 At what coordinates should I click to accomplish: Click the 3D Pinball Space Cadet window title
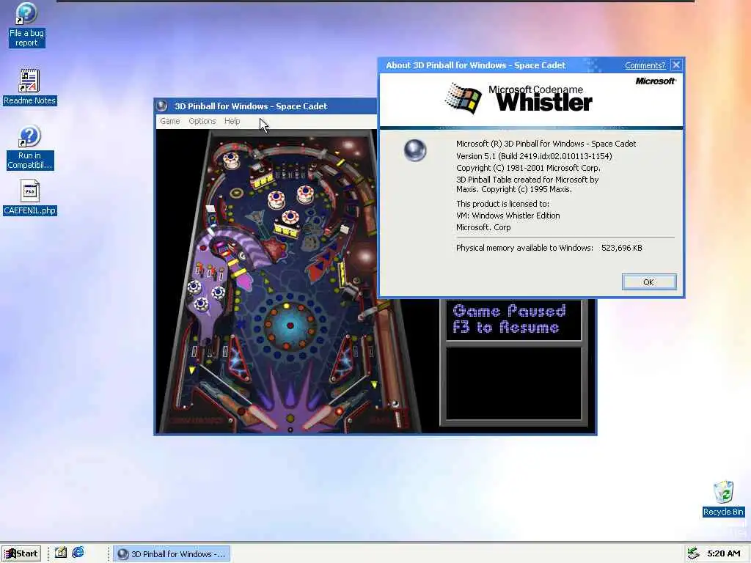[251, 106]
